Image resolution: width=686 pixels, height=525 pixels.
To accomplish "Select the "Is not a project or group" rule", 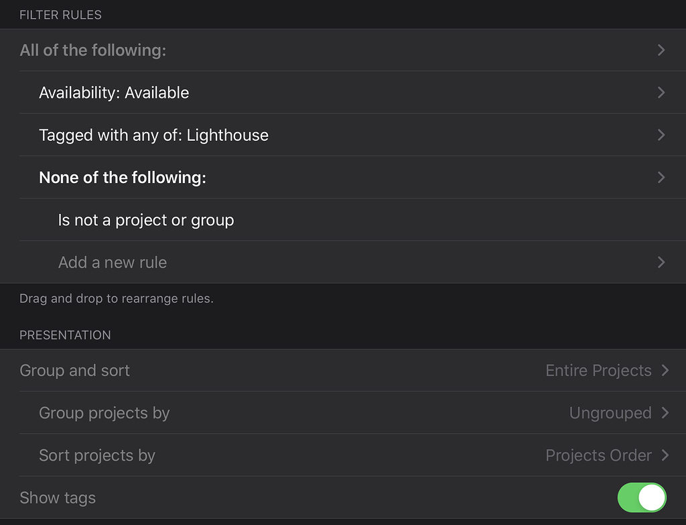I will 146,220.
